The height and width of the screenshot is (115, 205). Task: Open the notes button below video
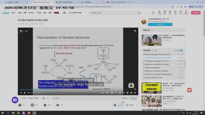pyautogui.click(x=130, y=105)
